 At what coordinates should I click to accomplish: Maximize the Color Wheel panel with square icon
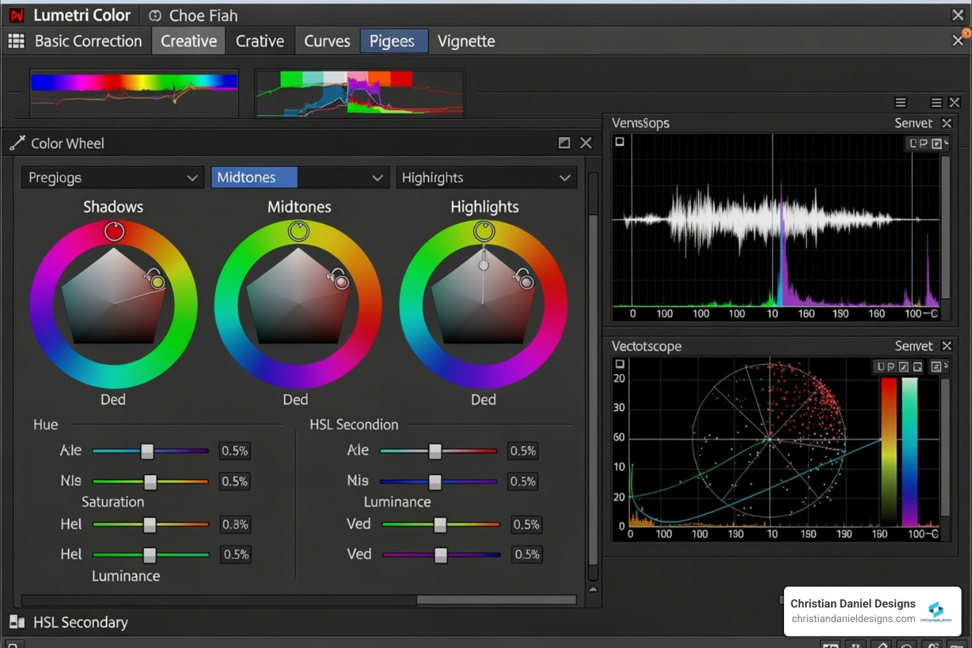(x=564, y=143)
